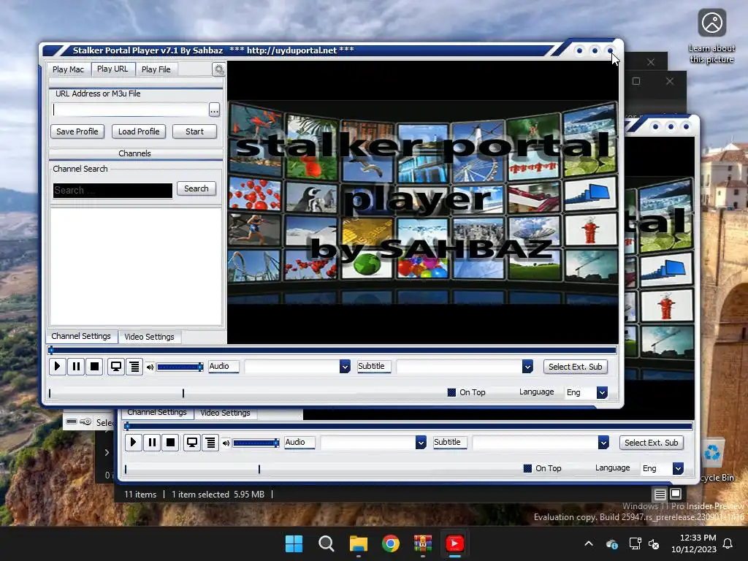
Task: Stop playback in front player window
Action: click(x=94, y=367)
